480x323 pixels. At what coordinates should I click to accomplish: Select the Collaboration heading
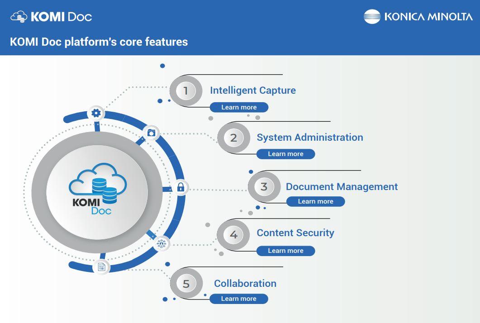tap(245, 284)
